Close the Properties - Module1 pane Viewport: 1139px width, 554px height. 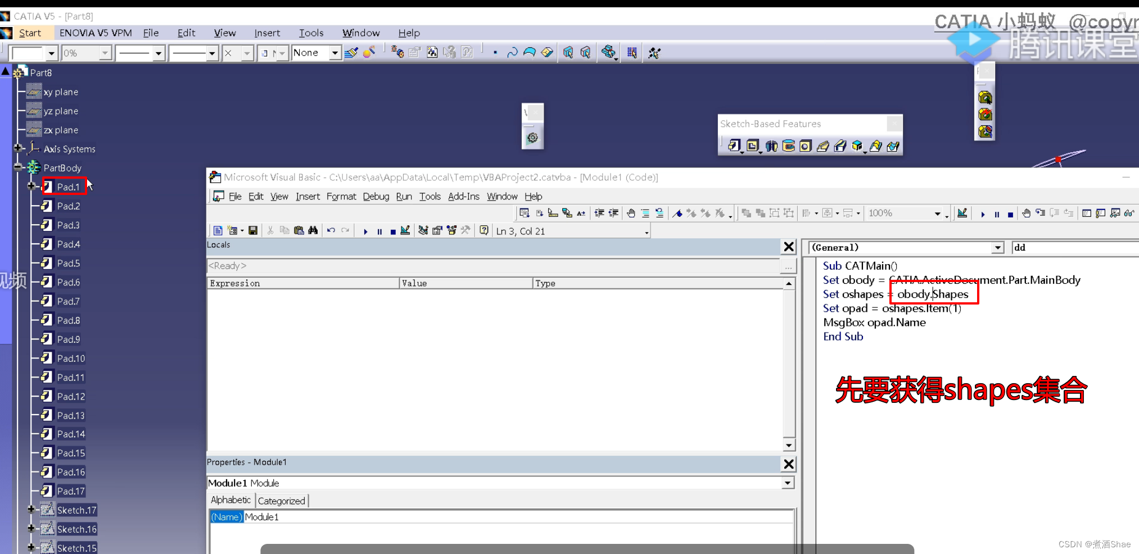(789, 464)
